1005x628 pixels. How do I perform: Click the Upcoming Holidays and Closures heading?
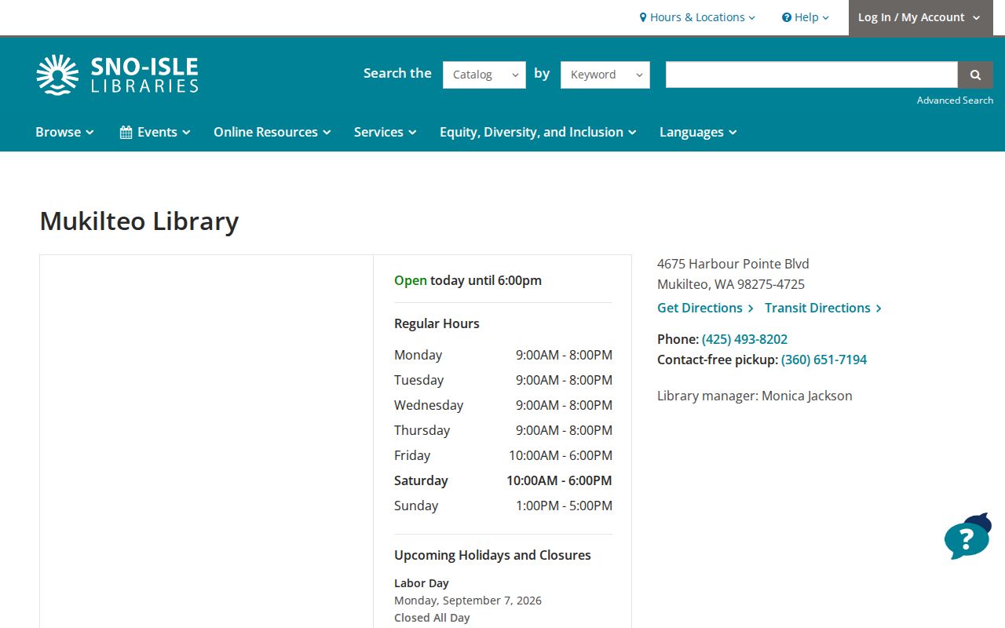coord(492,555)
